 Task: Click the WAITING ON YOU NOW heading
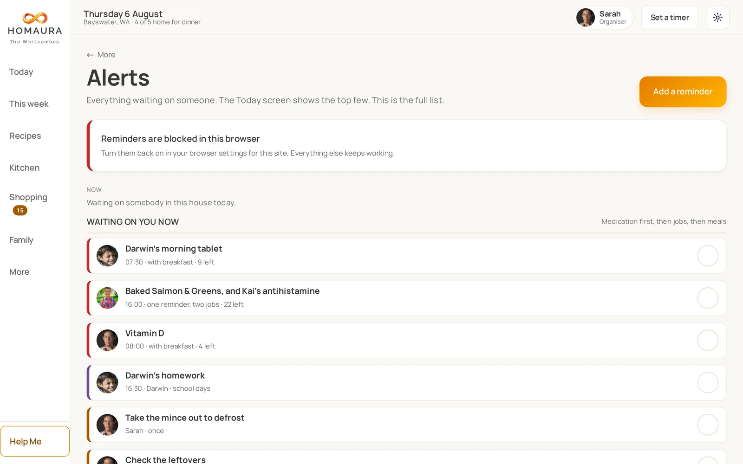coord(133,222)
